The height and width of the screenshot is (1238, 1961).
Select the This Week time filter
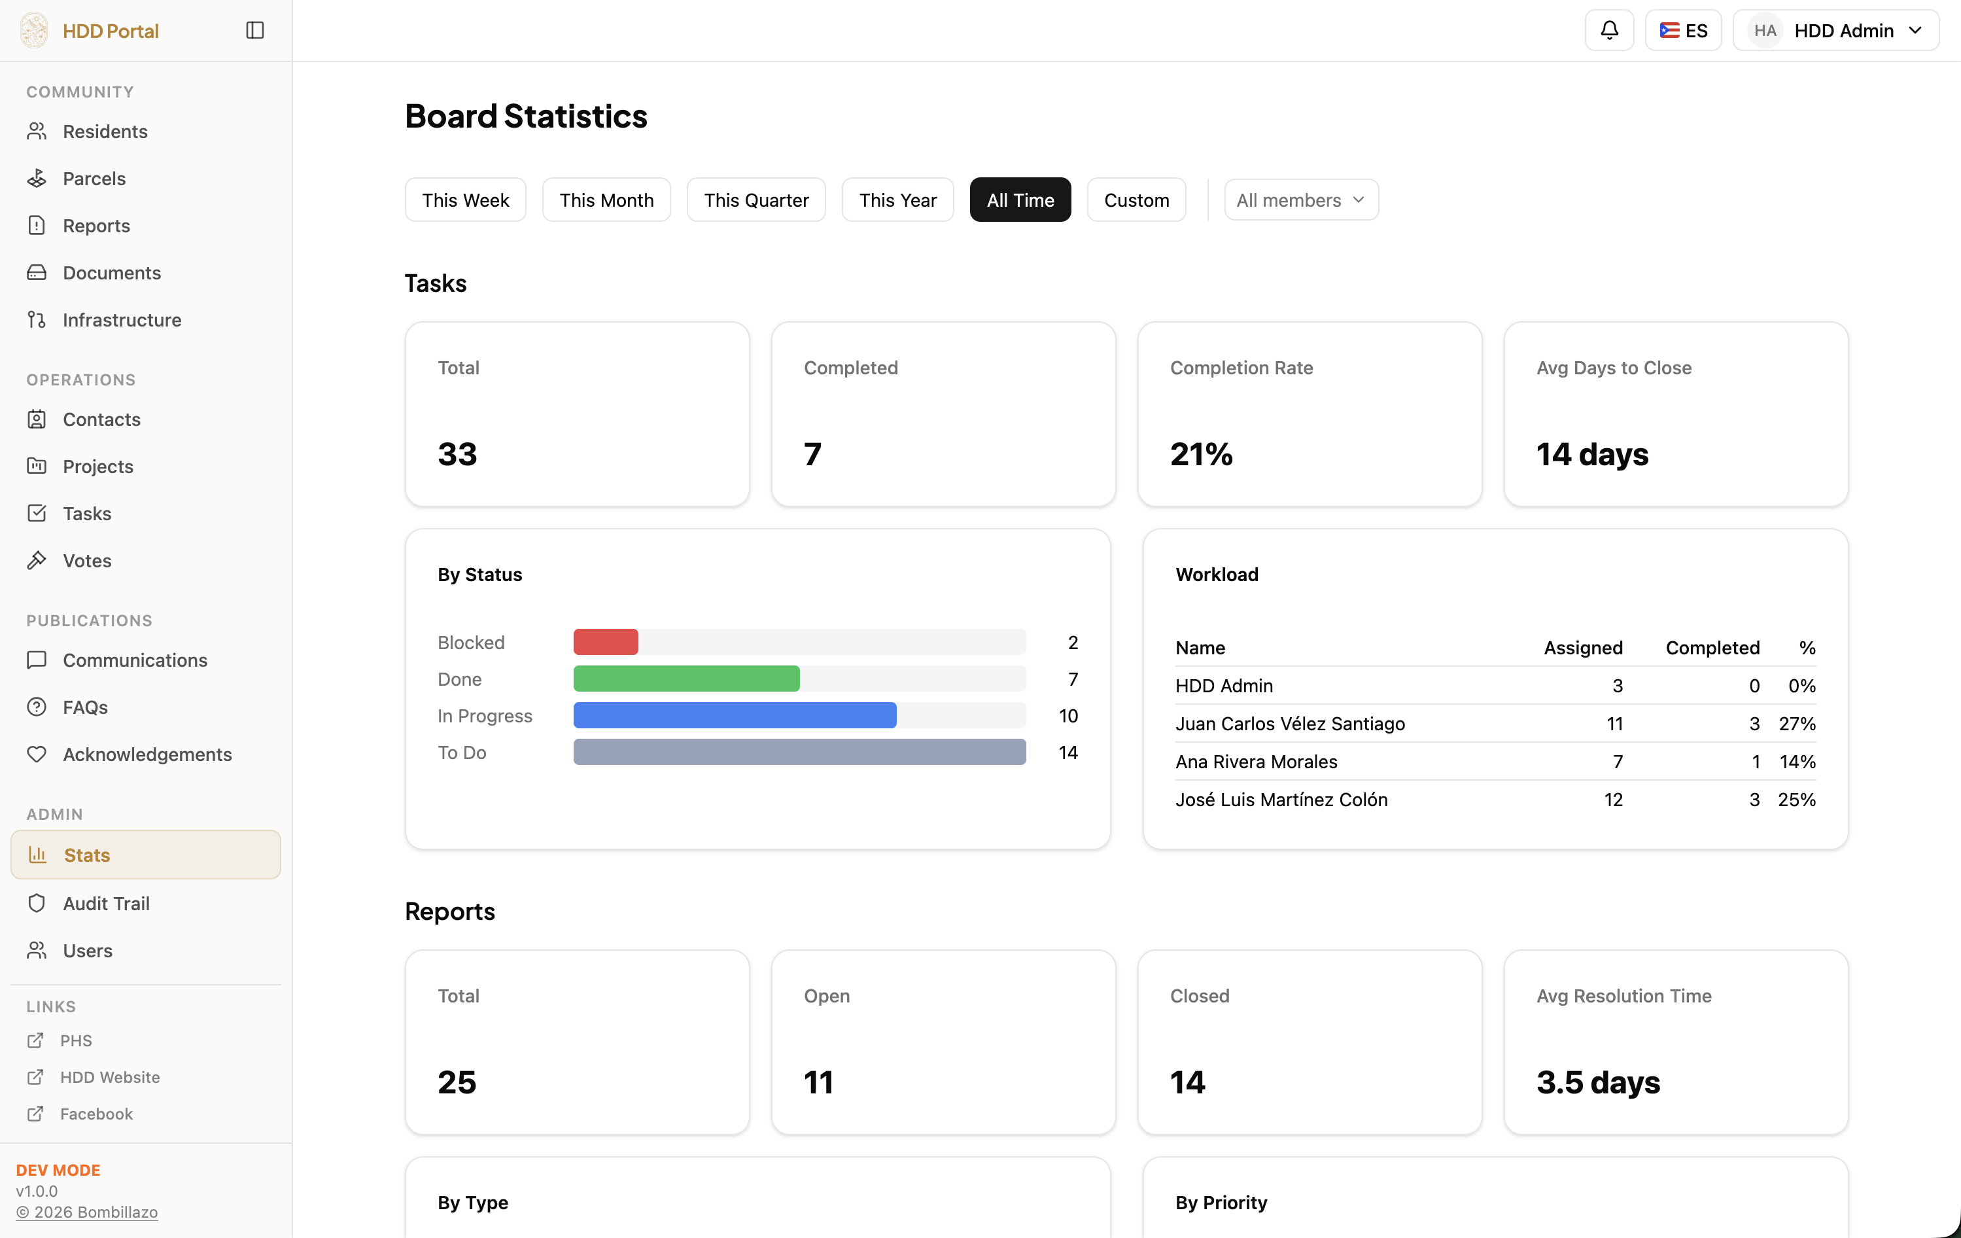click(x=466, y=200)
